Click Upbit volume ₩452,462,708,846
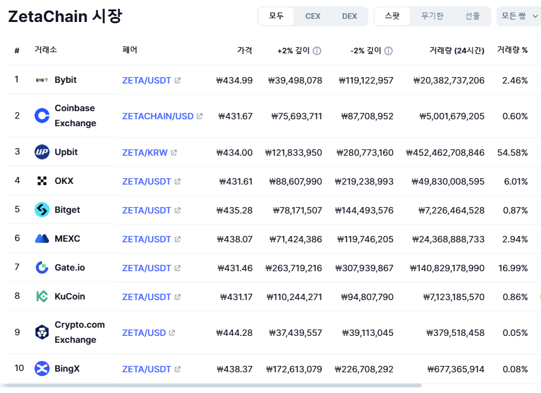Image resolution: width=541 pixels, height=393 pixels. tap(445, 153)
